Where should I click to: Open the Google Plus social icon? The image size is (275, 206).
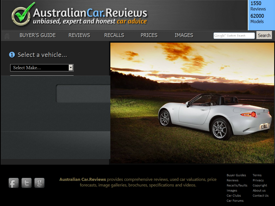[x=39, y=183]
